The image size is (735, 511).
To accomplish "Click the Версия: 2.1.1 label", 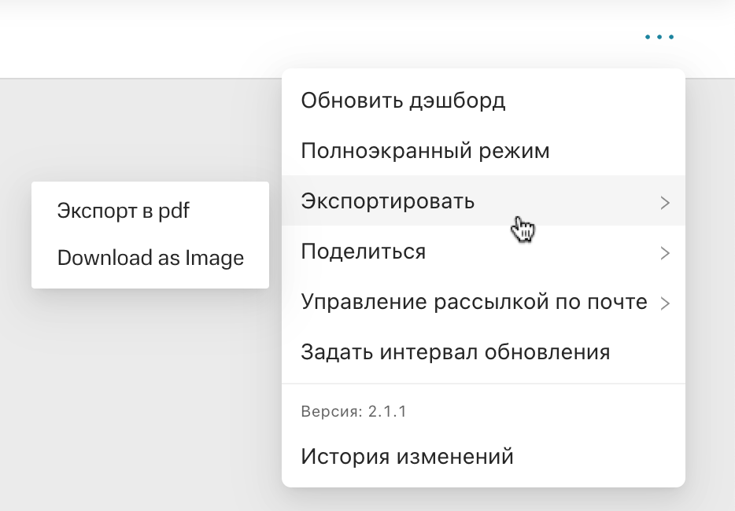I will [x=353, y=411].
